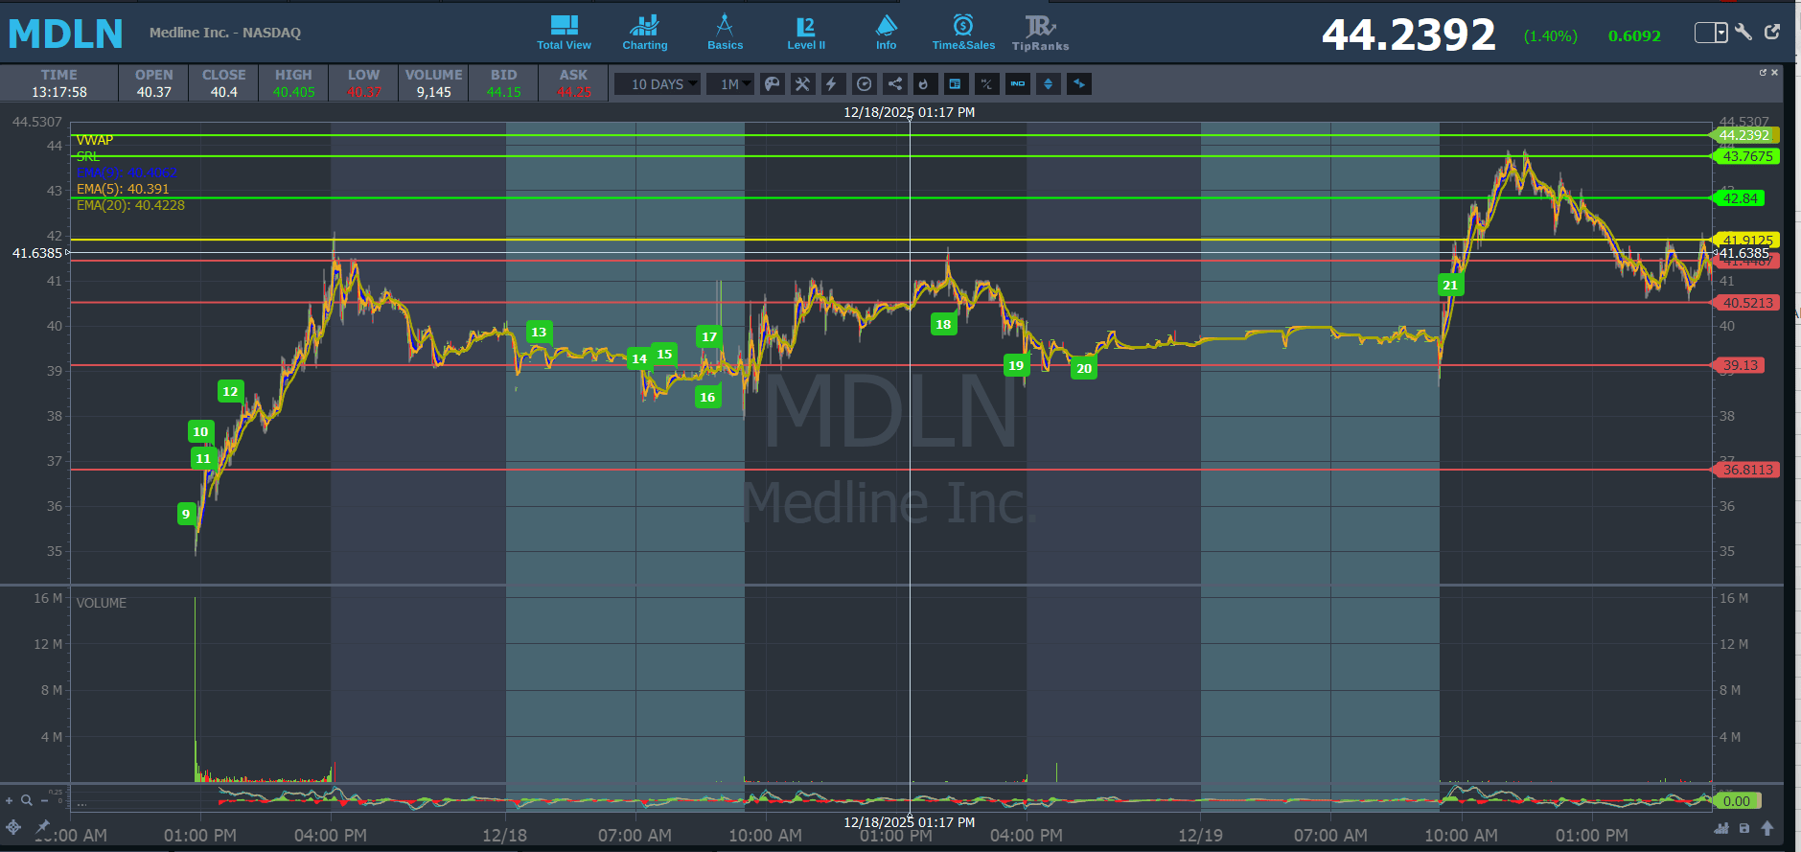The height and width of the screenshot is (852, 1801).
Task: Click the green marker numbered 19
Action: [x=1016, y=365]
